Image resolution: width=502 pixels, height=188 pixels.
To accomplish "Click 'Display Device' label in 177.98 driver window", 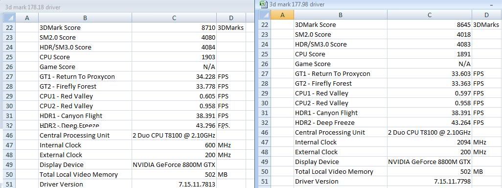I will tap(317, 162).
